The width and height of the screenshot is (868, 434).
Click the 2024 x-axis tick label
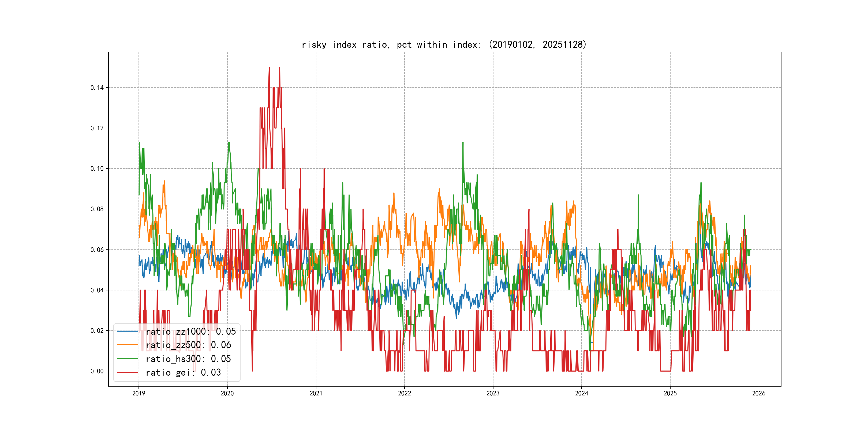point(582,393)
